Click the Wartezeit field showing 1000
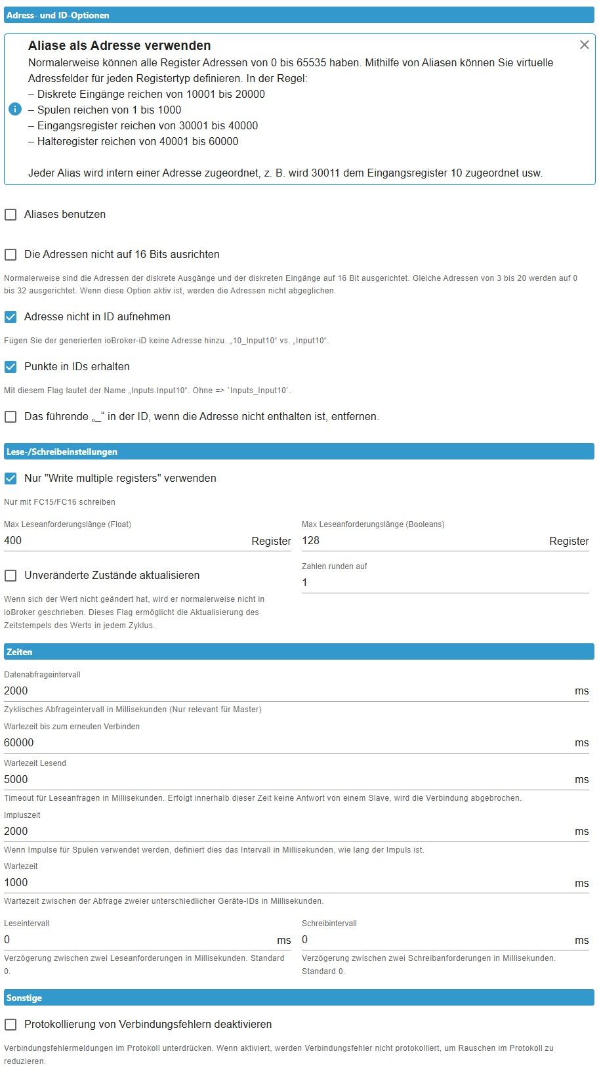The height and width of the screenshot is (1085, 599). point(287,883)
